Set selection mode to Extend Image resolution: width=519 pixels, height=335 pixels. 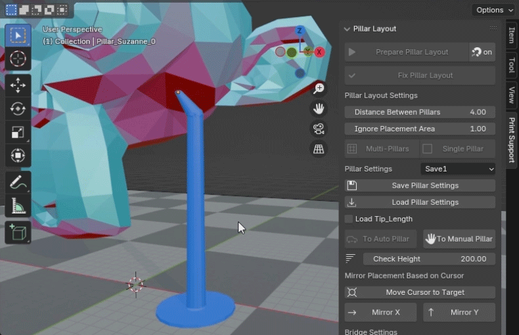click(24, 10)
